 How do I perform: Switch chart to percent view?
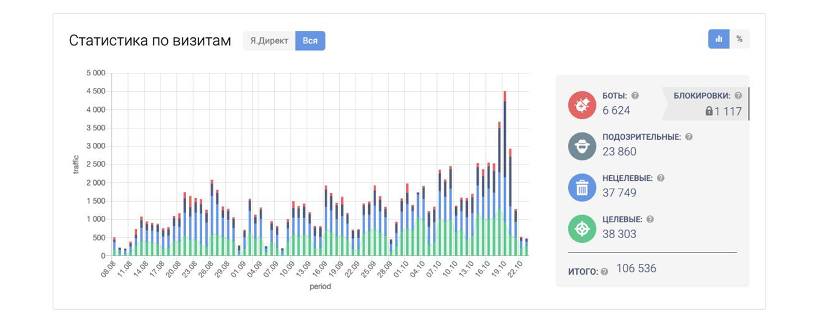coord(740,39)
